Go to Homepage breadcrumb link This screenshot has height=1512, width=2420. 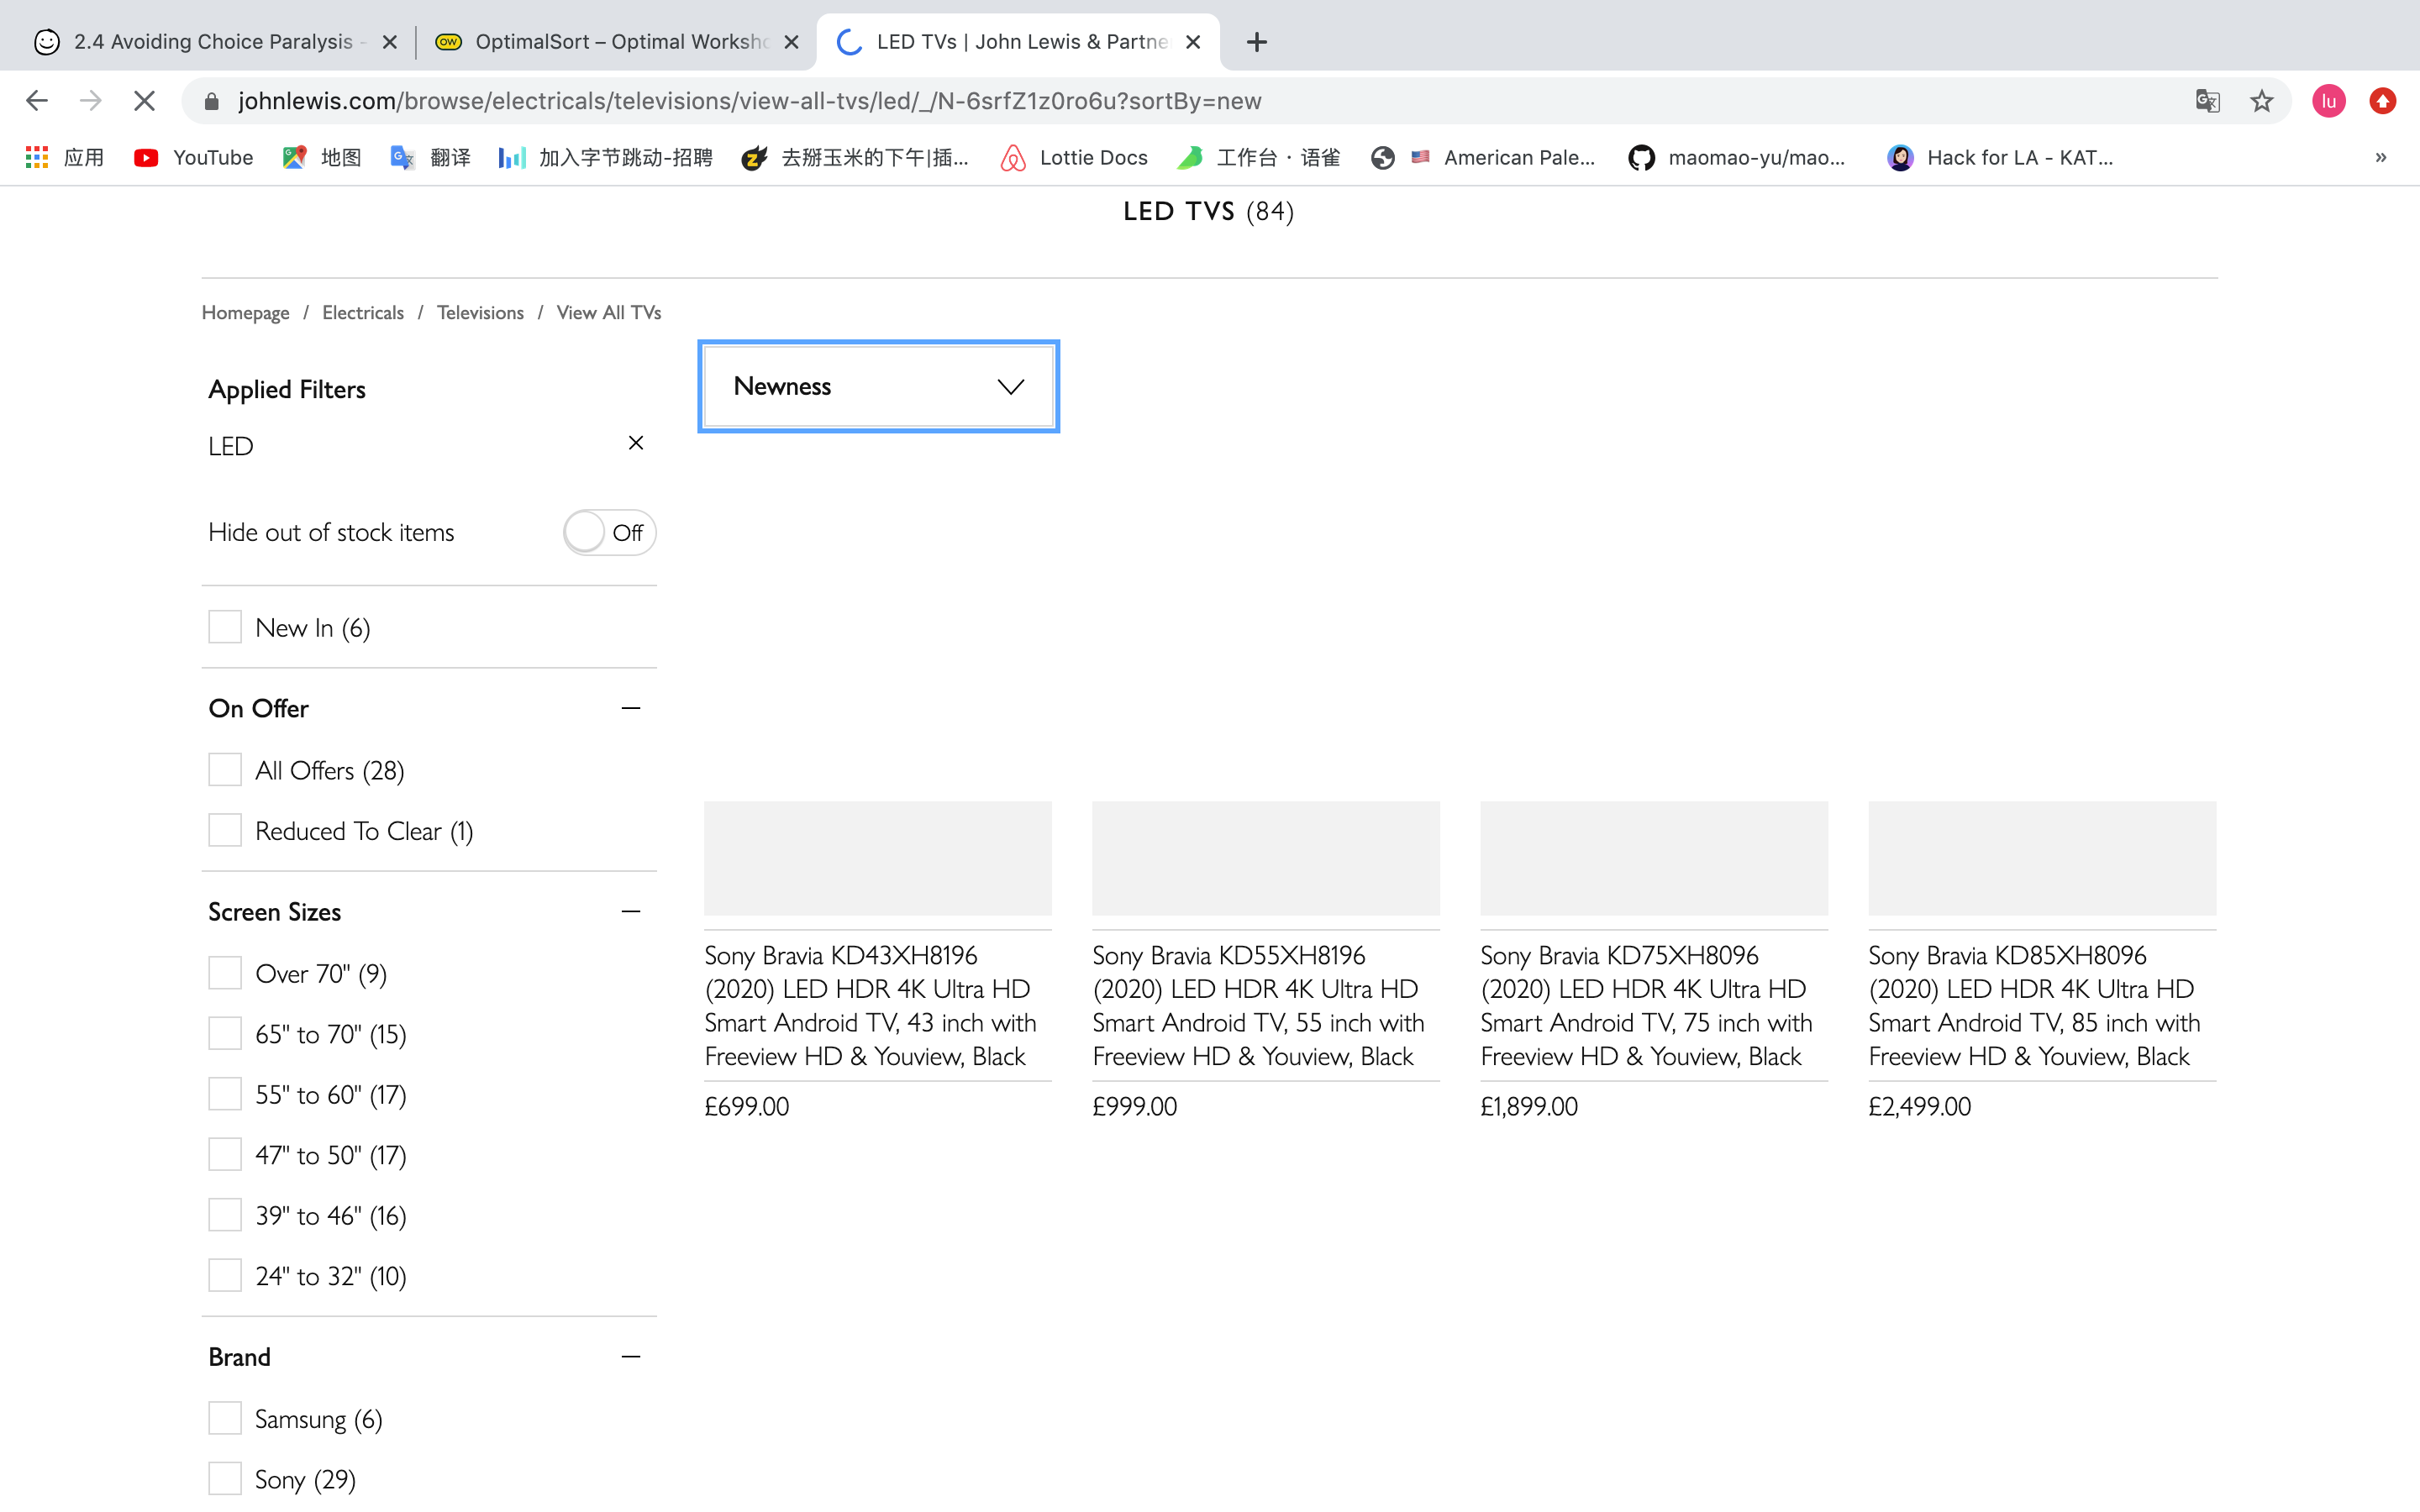(245, 313)
